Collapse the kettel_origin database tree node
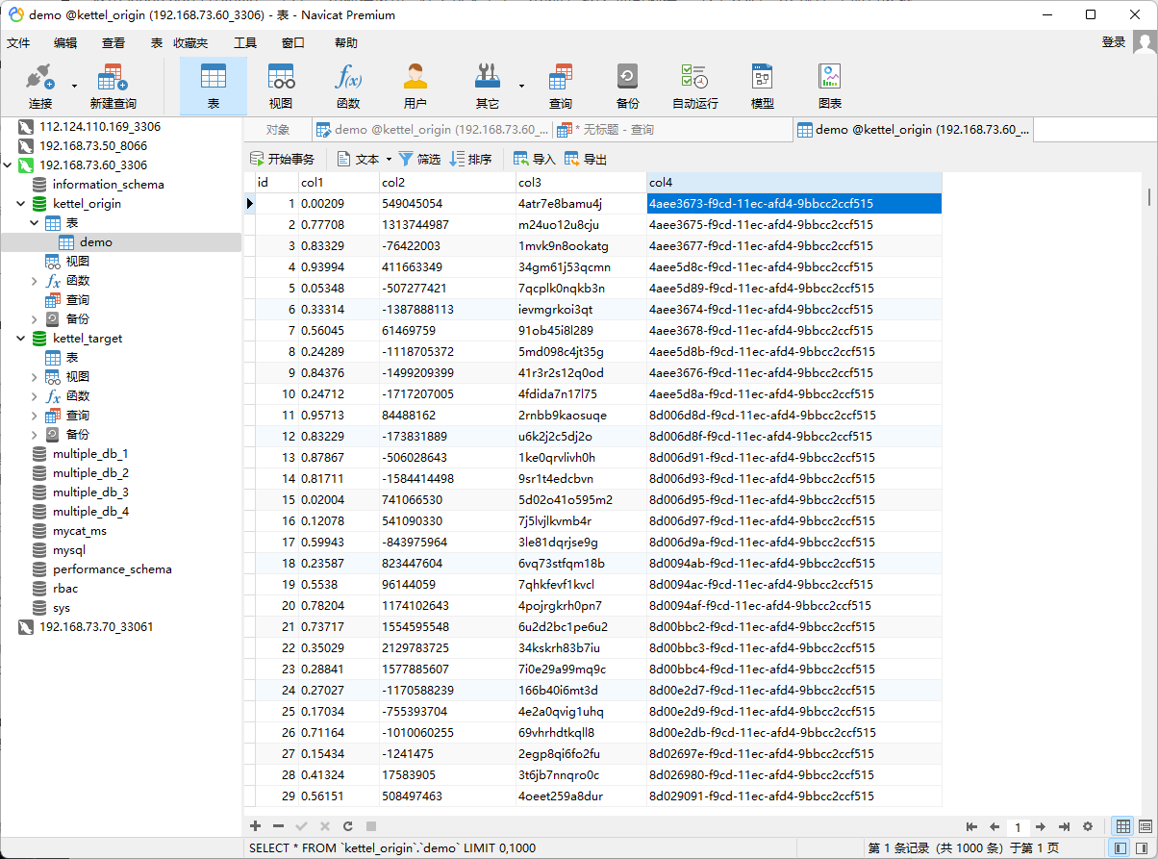The image size is (1158, 859). pos(20,204)
